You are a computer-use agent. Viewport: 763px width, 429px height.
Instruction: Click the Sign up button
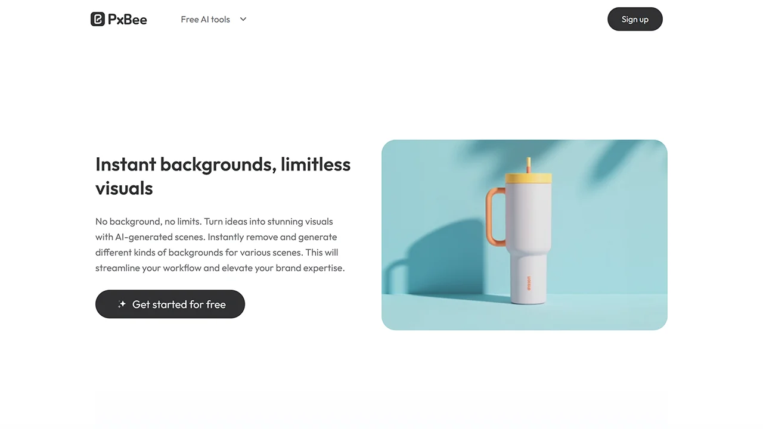coord(635,19)
